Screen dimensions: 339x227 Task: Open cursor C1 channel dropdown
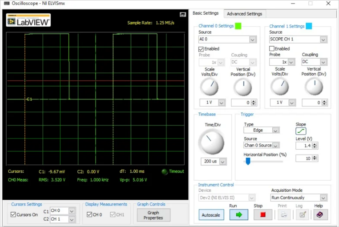[72, 211]
